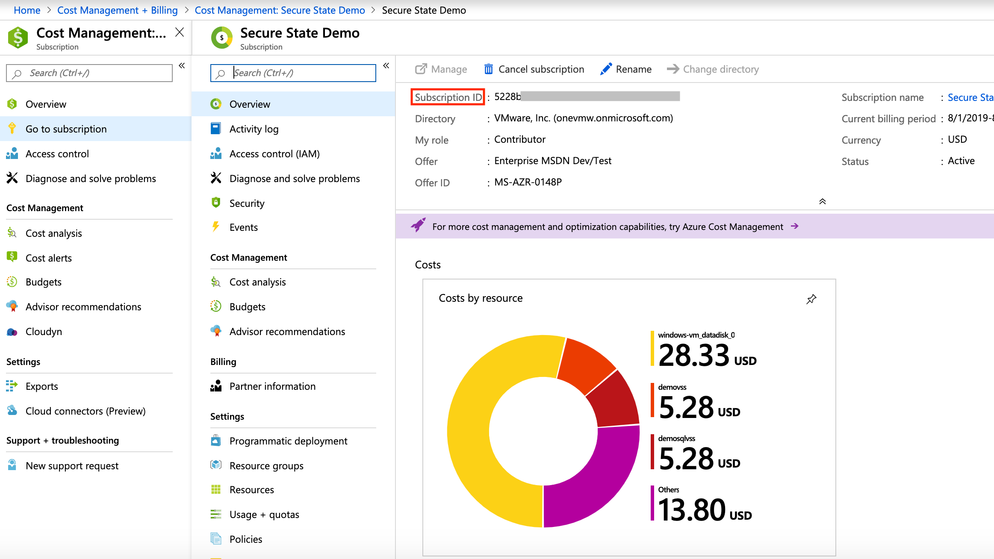Screen dimensions: 994x559
Task: Select Security in the subscription menu
Action: (246, 203)
